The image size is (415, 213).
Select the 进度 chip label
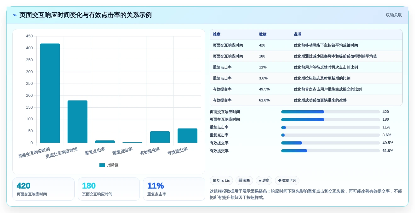point(266,180)
